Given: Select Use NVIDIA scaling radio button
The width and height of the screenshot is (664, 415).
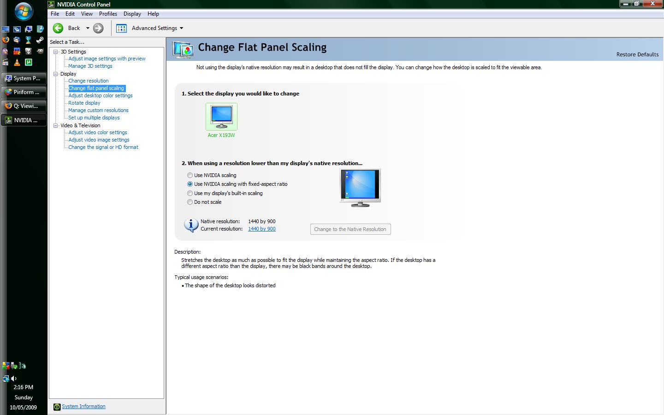Looking at the screenshot, I should [x=190, y=175].
